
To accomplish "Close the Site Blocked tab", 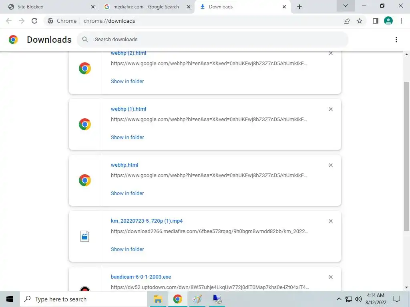I will coord(92,7).
